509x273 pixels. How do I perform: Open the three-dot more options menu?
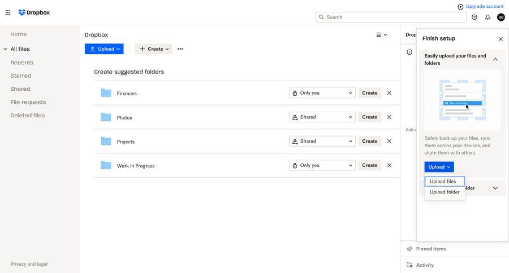180,49
